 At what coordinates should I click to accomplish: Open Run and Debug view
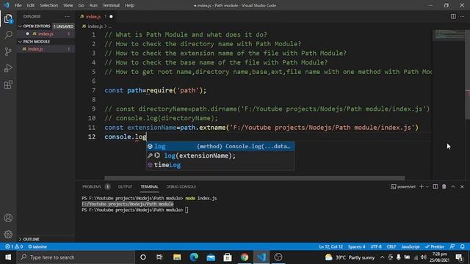pos(8,68)
